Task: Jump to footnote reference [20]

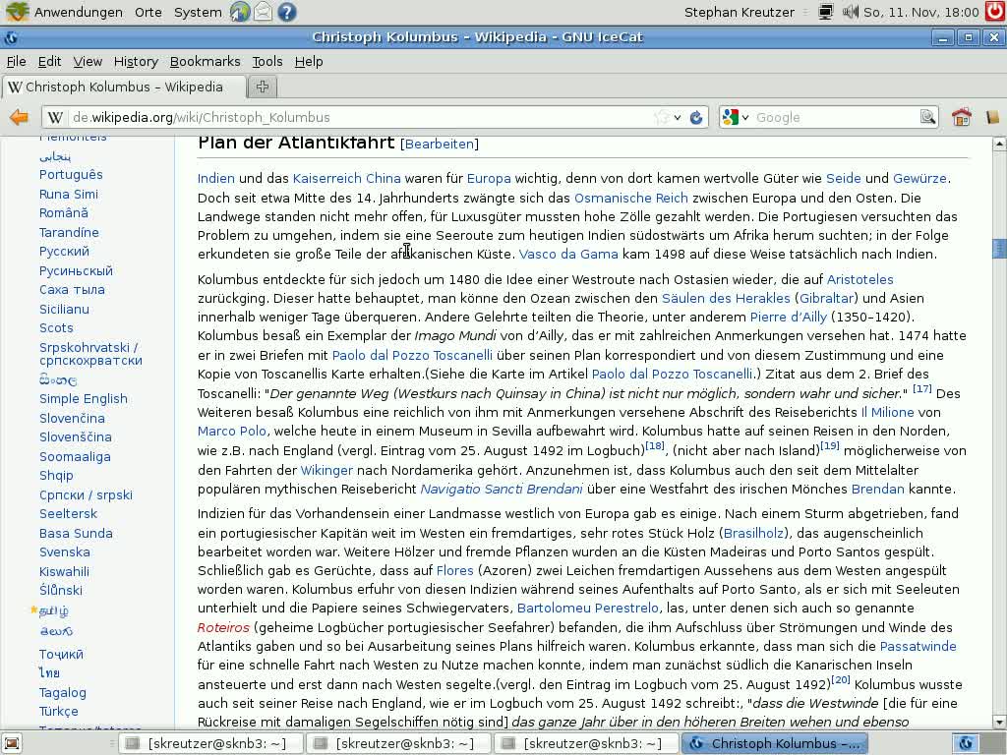Action: click(841, 679)
